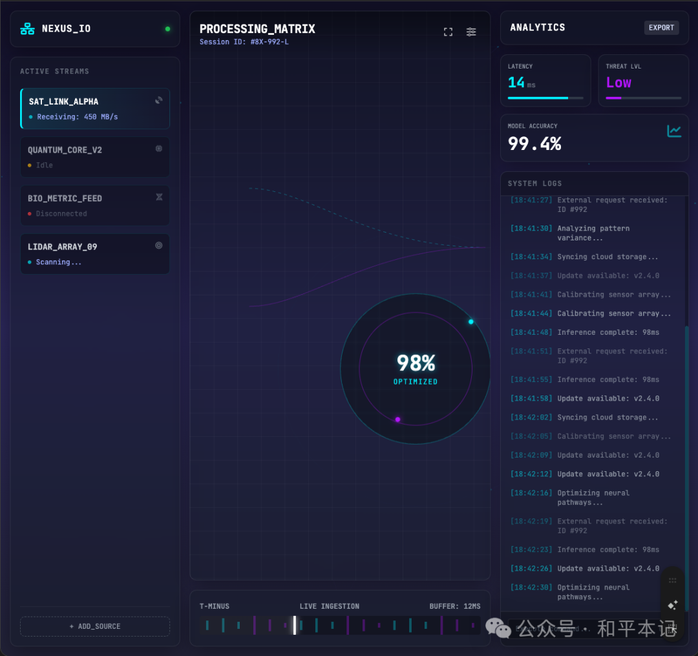The width and height of the screenshot is (698, 656).
Task: Click the ANALYTICS panel title
Action: pyautogui.click(x=538, y=28)
